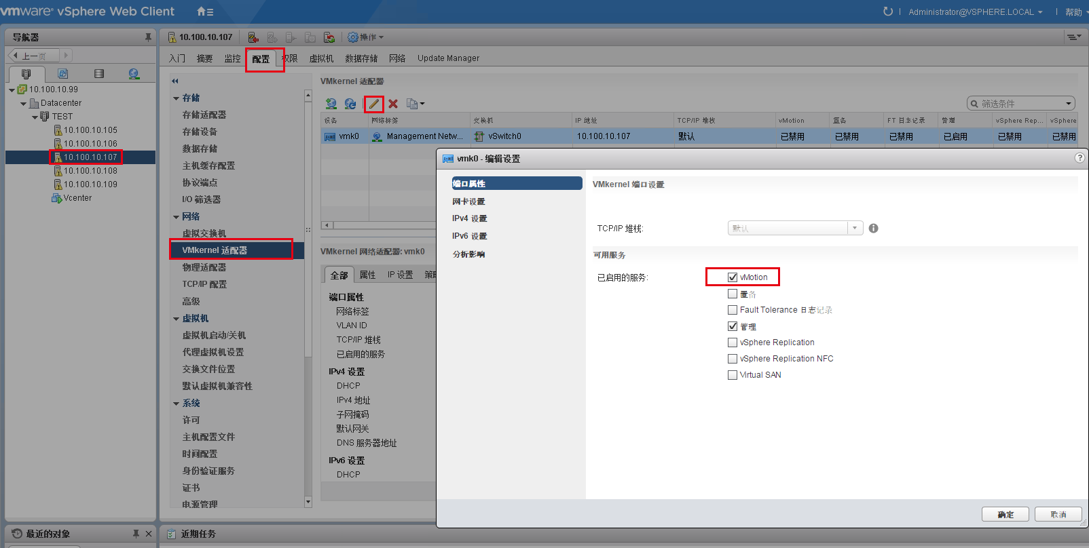Click the enter maintenance mode host icon
Viewport: 1089px width, 548px height.
point(253,37)
